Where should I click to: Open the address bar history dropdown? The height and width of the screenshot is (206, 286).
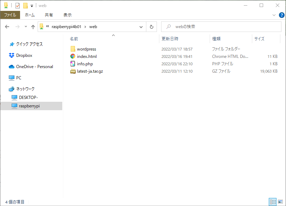(x=141, y=27)
